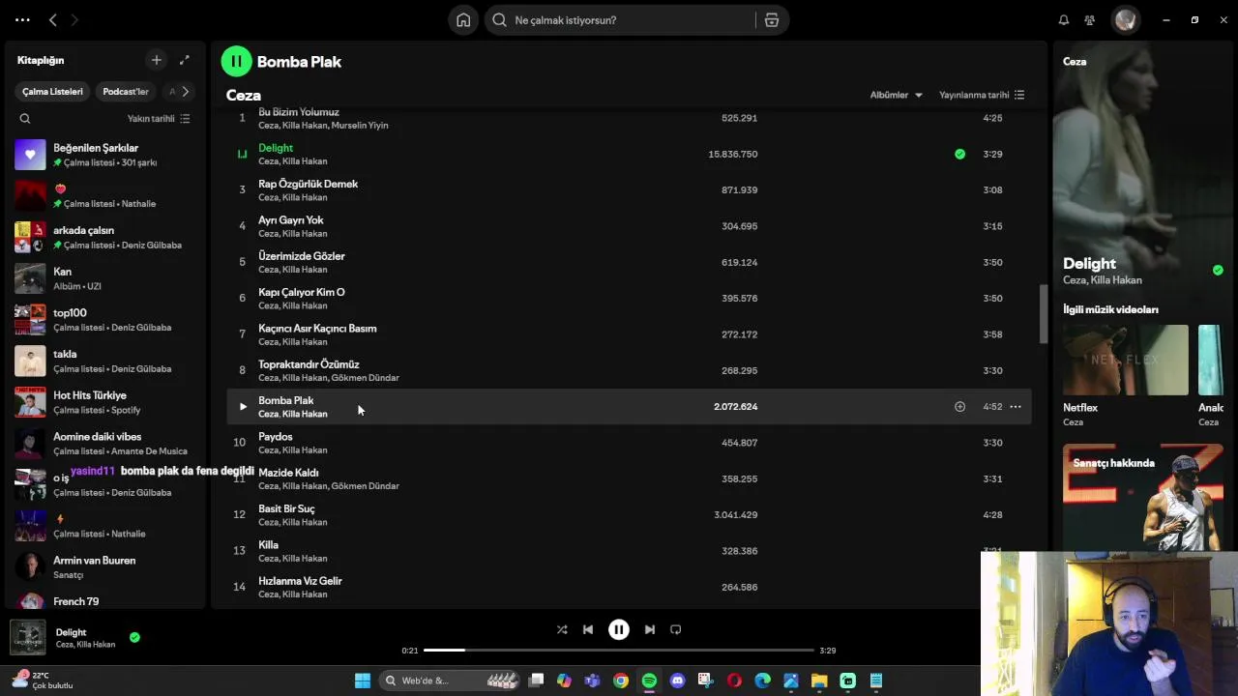Select the Podcast'ler filter chip
This screenshot has height=696, width=1238.
click(x=126, y=92)
